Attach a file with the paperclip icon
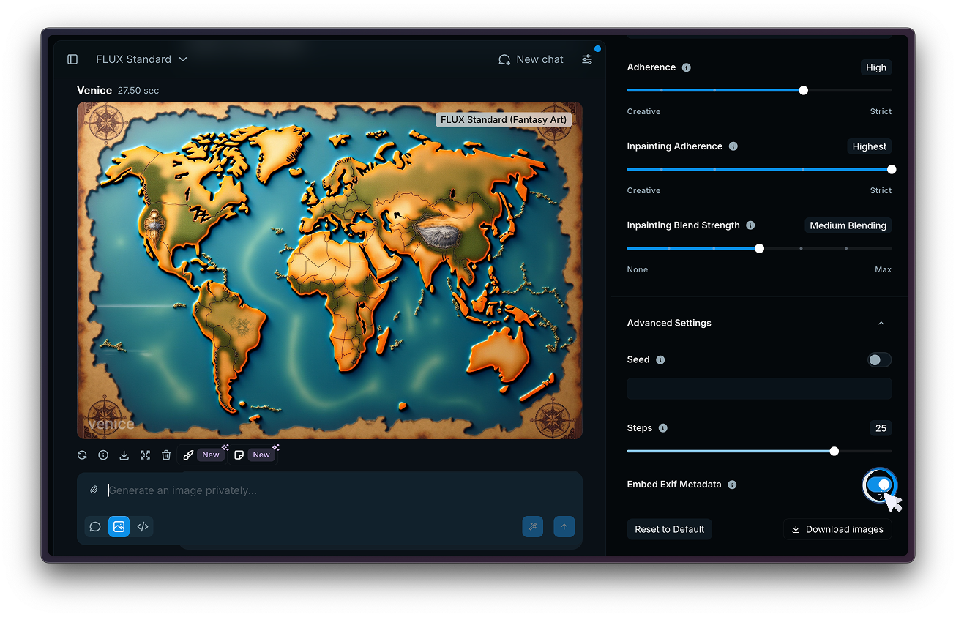The height and width of the screenshot is (617, 956). click(x=94, y=490)
